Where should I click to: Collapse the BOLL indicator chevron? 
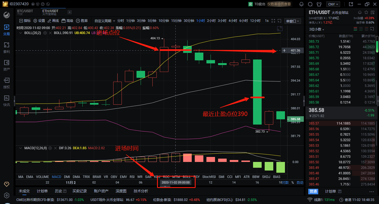20,33
